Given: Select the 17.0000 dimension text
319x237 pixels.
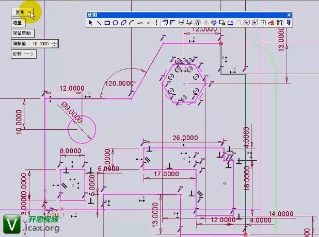Looking at the screenshot, I should [166, 174].
